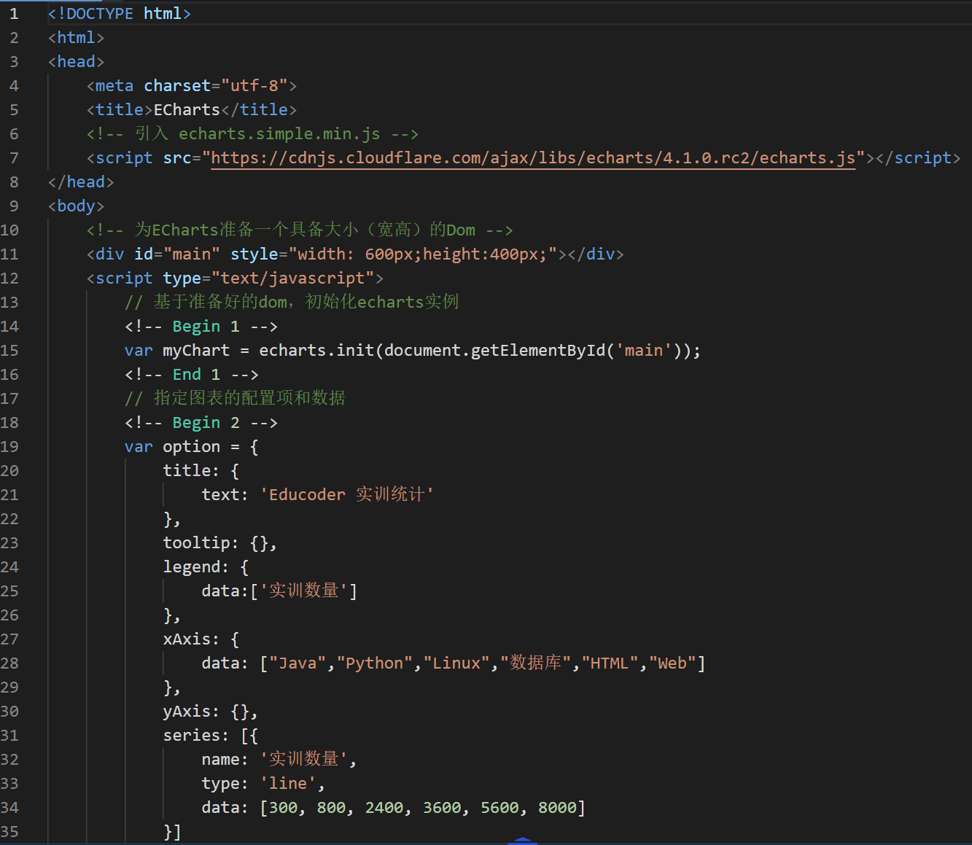Select the "数据库" string in xAxis data
972x845 pixels.
pos(535,663)
